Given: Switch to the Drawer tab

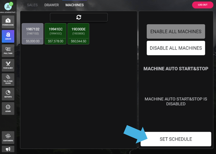Looking at the screenshot, I should 52,5.
